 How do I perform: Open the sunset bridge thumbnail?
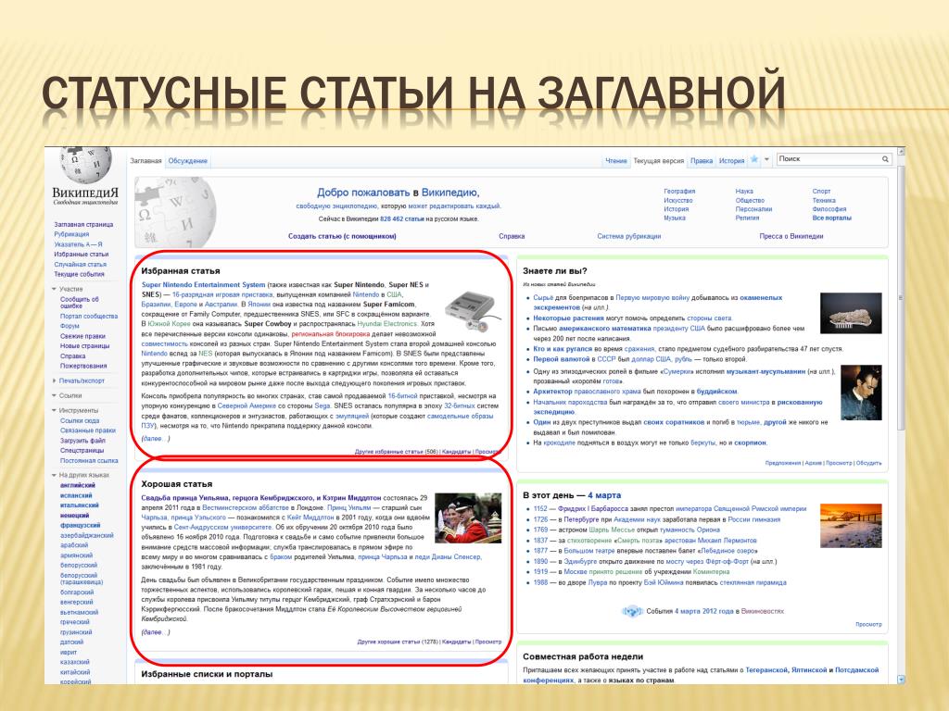[851, 526]
